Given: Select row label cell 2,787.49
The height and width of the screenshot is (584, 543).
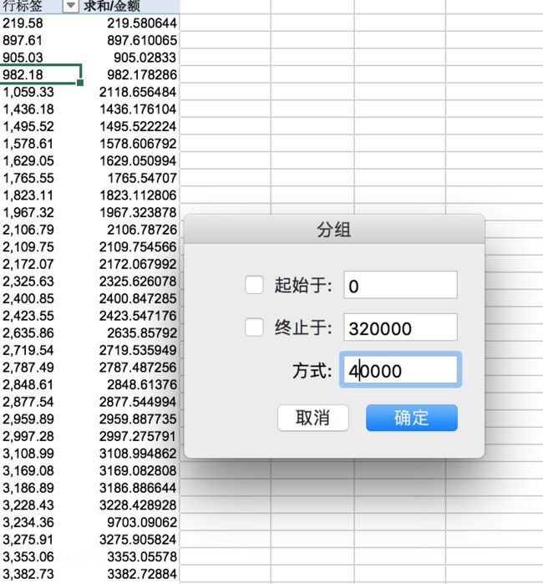Looking at the screenshot, I should (x=41, y=368).
